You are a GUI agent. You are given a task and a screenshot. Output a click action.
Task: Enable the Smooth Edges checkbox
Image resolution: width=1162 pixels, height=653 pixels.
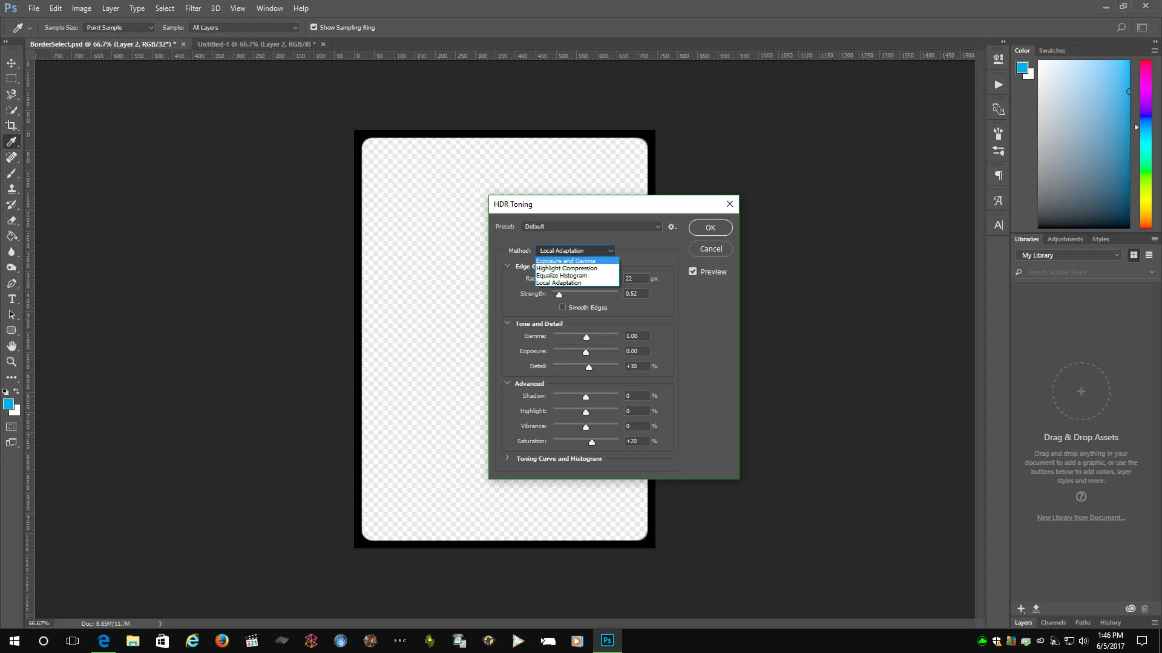pyautogui.click(x=563, y=307)
